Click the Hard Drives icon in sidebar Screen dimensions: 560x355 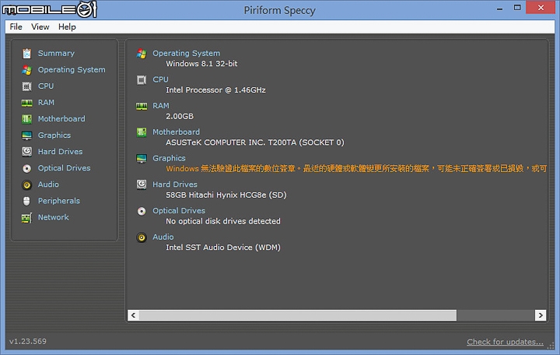tap(26, 152)
